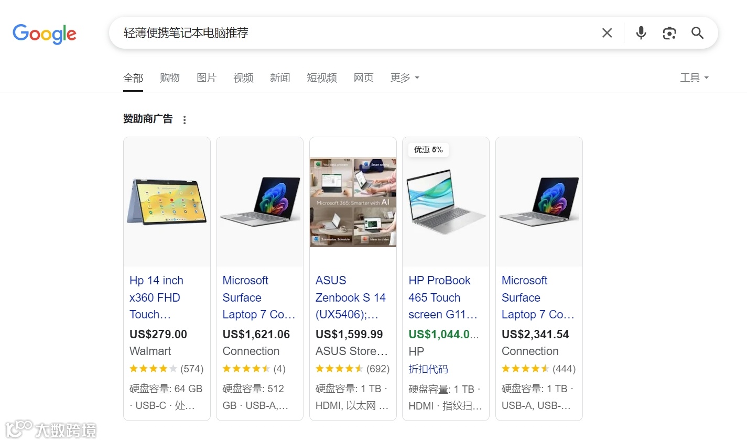Screen dimensions: 747x443
Task: Click the Hp 14 inch x360 FHD title
Action: point(156,297)
